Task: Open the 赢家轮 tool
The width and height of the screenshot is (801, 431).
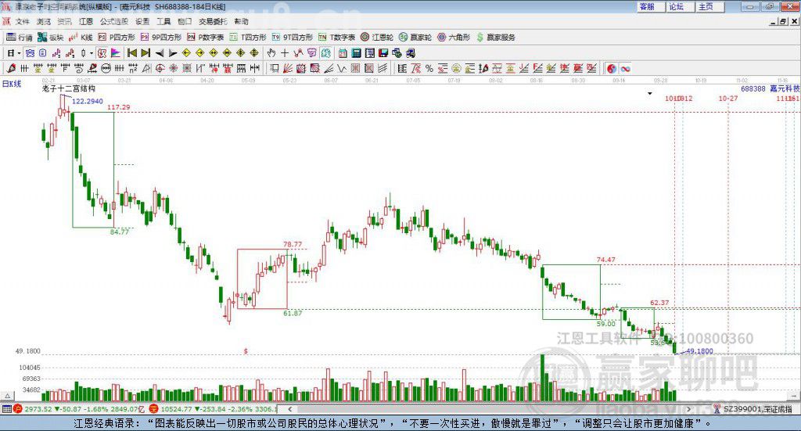Action: point(415,38)
